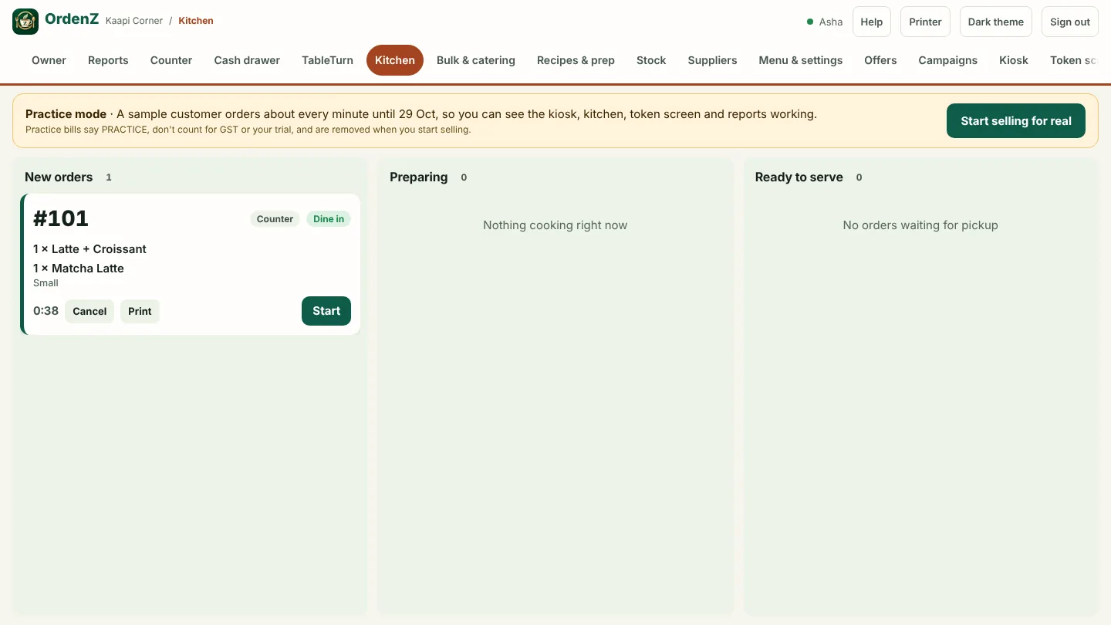
Task: Click the Preparing column heading
Action: pyautogui.click(x=419, y=177)
